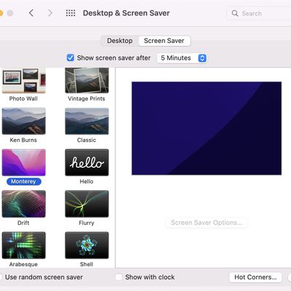The width and height of the screenshot is (291, 291).
Task: Enable Show with clock checkbox
Action: pyautogui.click(x=119, y=277)
